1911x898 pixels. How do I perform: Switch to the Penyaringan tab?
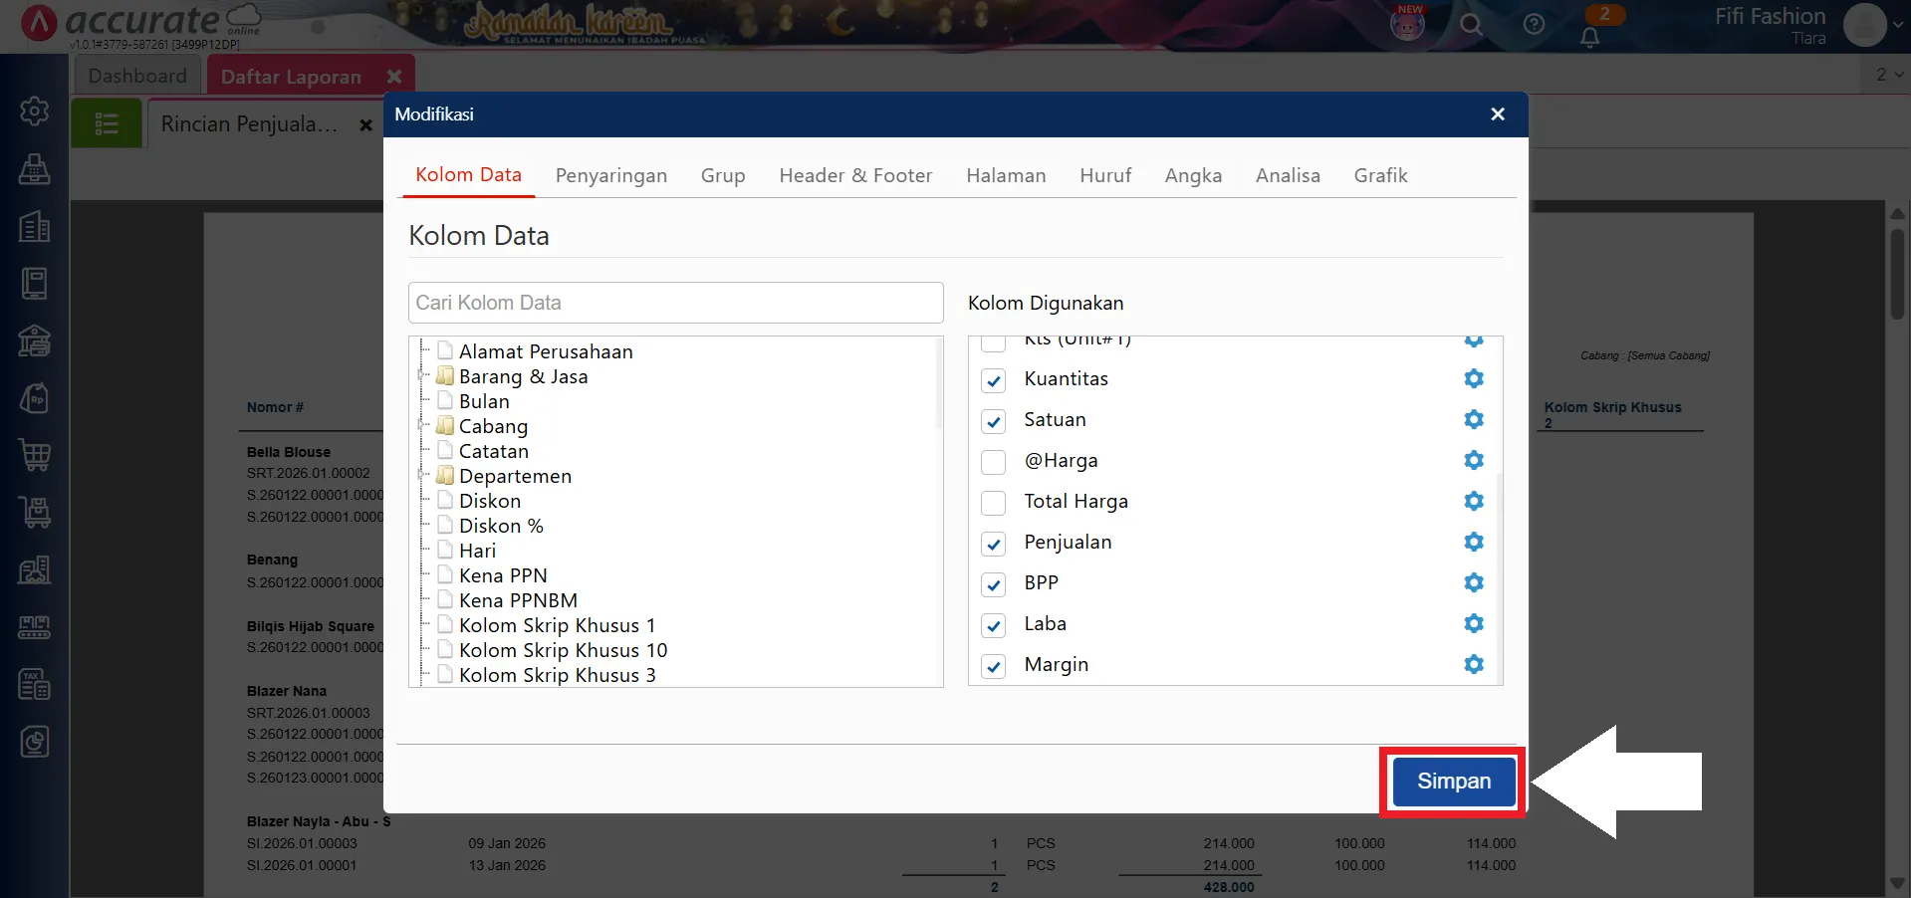click(610, 176)
